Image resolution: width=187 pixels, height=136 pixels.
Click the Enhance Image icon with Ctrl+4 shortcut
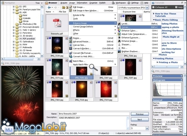(119, 41)
